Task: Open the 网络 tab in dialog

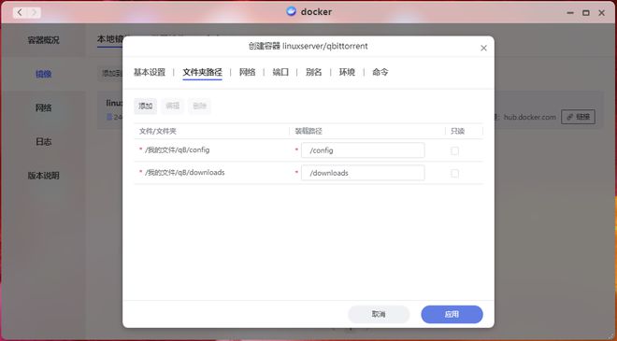Action: (x=247, y=72)
